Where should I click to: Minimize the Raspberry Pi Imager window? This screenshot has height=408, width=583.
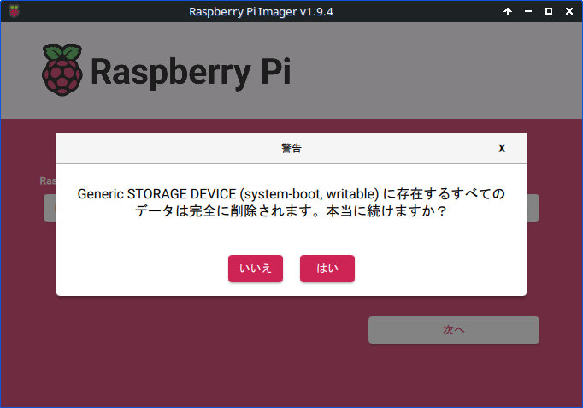click(x=528, y=11)
